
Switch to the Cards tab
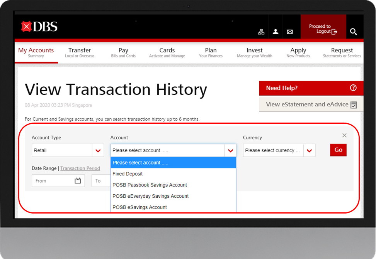point(167,52)
